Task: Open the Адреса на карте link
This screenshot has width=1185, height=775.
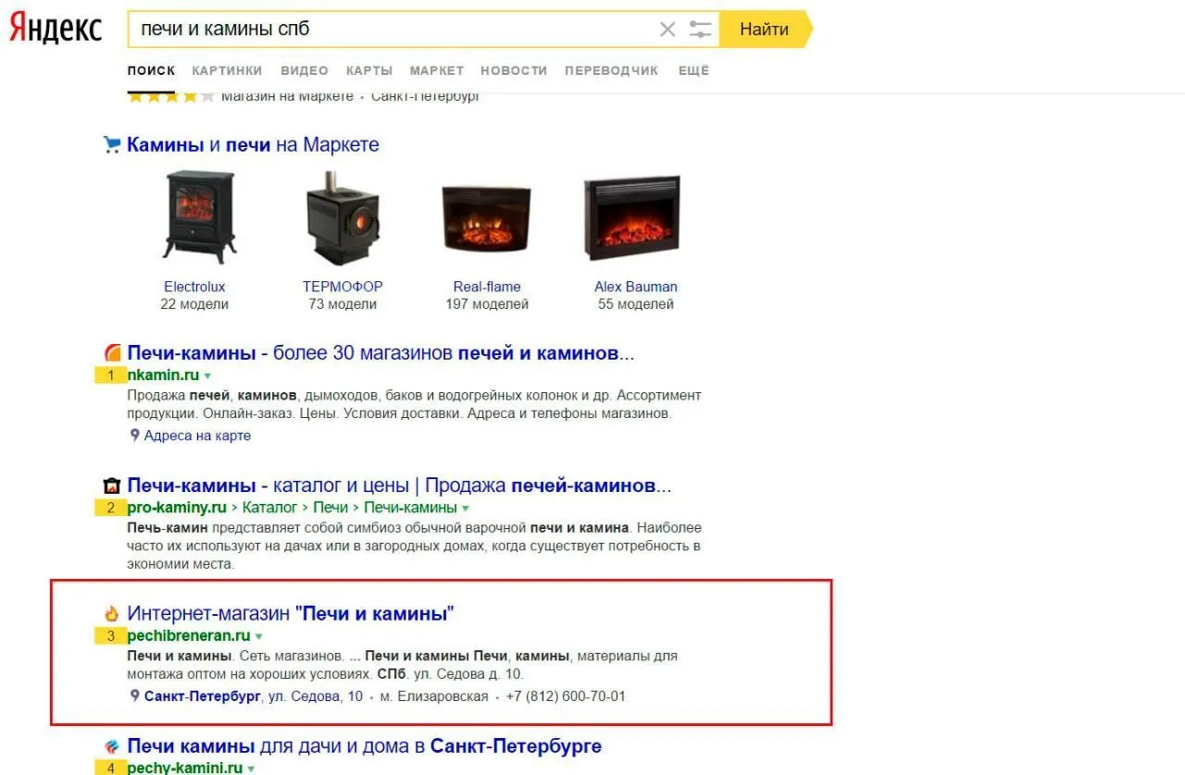Action: point(197,436)
